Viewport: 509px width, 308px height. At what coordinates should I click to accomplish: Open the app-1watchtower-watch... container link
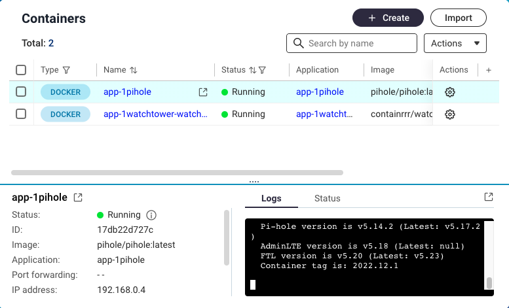[x=155, y=114]
